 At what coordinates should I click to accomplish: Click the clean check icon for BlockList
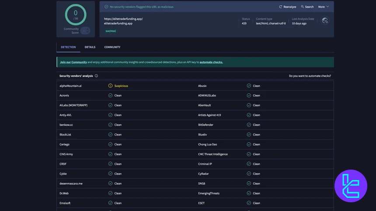110,135
